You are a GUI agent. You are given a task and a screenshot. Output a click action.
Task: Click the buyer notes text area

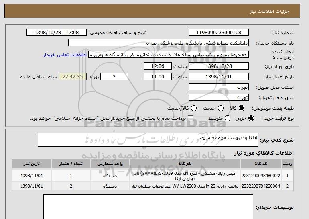tap(148, 207)
